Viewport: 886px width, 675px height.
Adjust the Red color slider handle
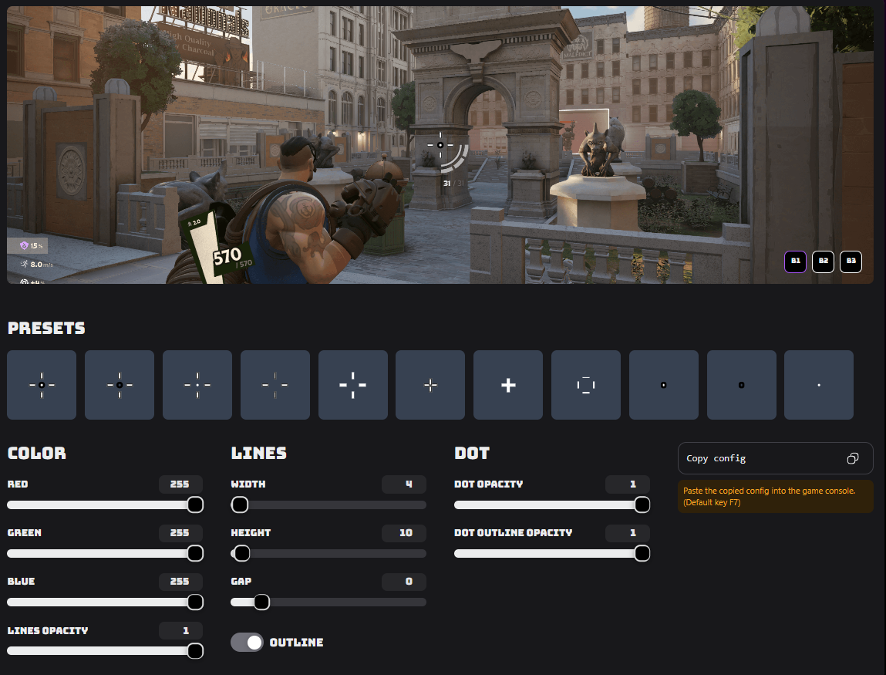point(195,505)
